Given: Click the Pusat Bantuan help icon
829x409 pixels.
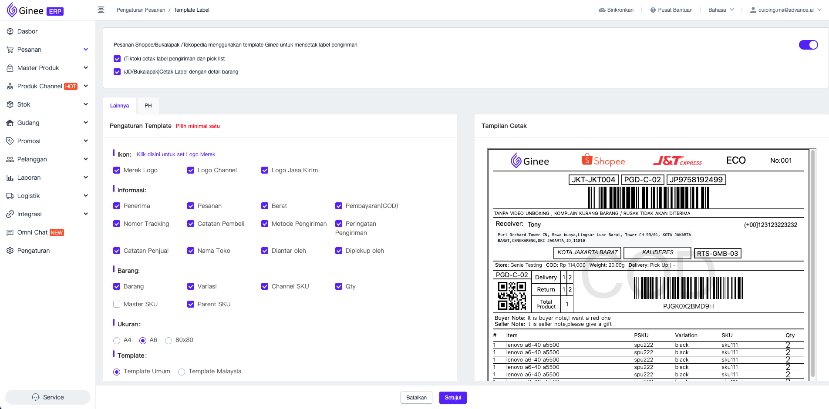Looking at the screenshot, I should click(653, 10).
